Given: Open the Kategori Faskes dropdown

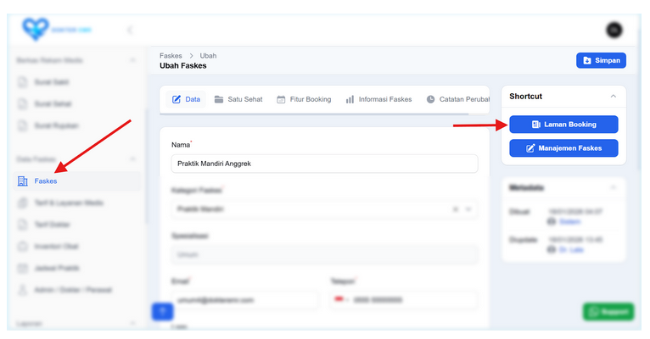Looking at the screenshot, I should (x=325, y=209).
